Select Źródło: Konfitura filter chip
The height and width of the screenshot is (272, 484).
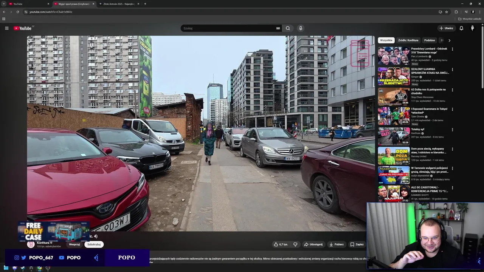[408, 40]
